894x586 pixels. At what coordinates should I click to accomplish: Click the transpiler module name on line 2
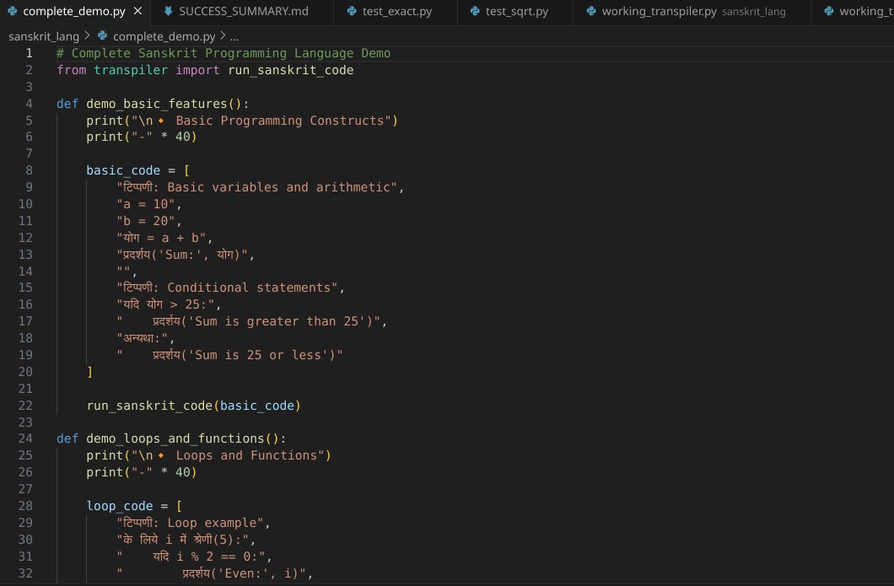(x=131, y=70)
